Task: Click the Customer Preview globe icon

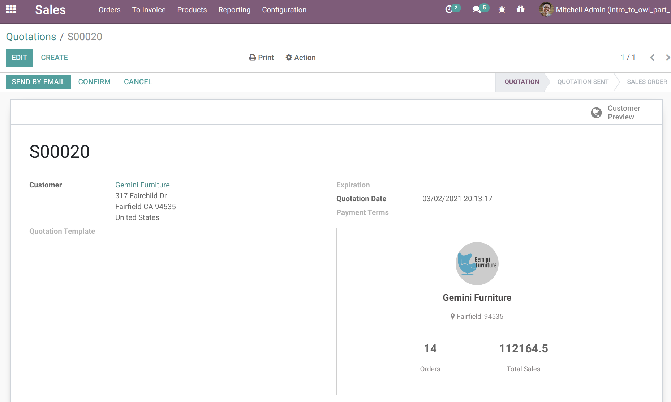Action: (596, 113)
